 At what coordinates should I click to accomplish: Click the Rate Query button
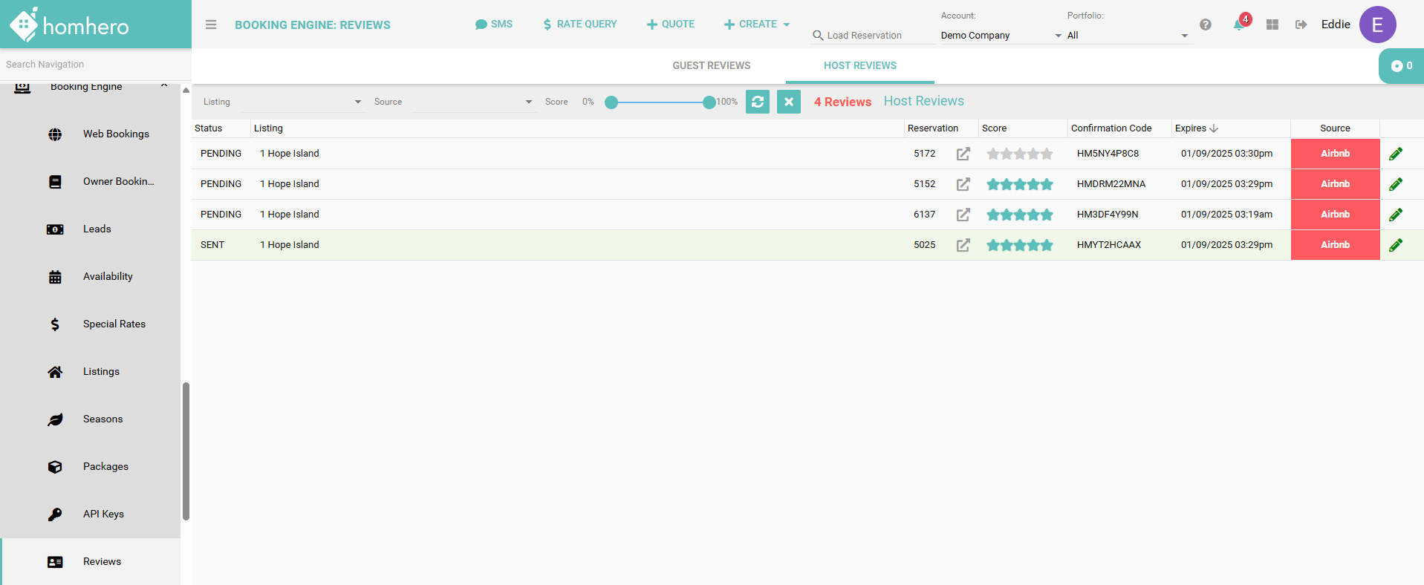(x=580, y=24)
